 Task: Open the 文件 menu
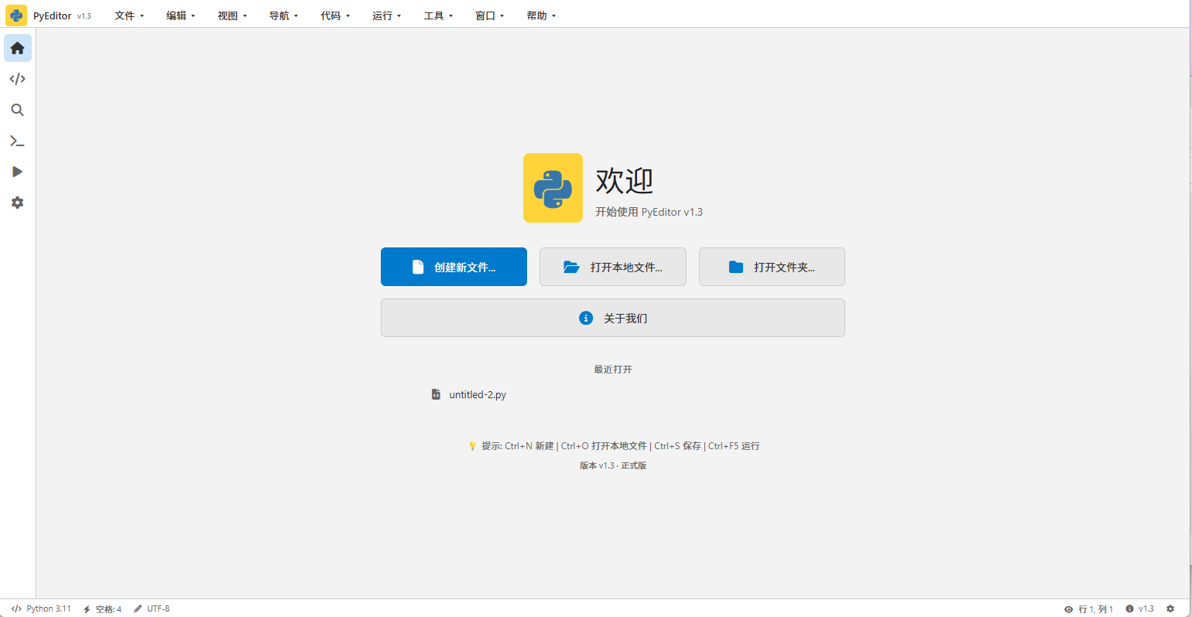129,15
